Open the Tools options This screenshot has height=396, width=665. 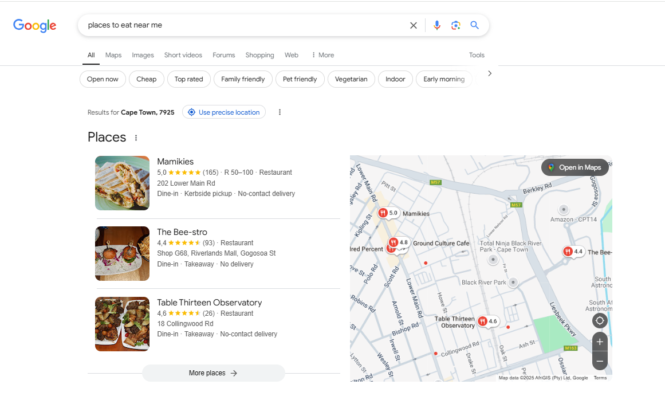point(477,55)
